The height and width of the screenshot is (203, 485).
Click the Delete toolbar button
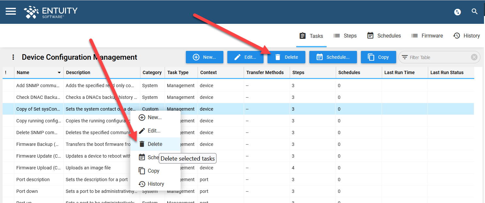pos(286,57)
